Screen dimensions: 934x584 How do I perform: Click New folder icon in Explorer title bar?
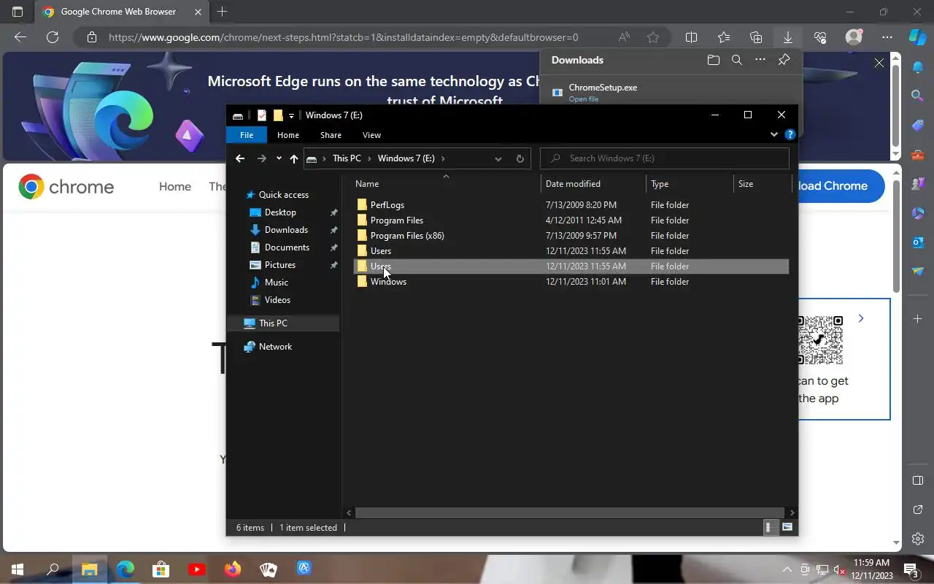pos(278,115)
